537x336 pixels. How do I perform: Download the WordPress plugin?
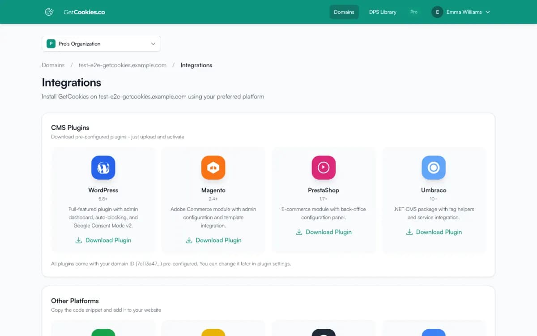[x=103, y=240]
